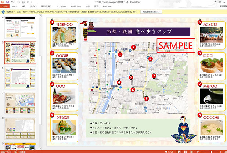Image resolution: width=227 pixels, height=153 pixels.
Task: Click the zoom in plus button
Action: pos(221,152)
